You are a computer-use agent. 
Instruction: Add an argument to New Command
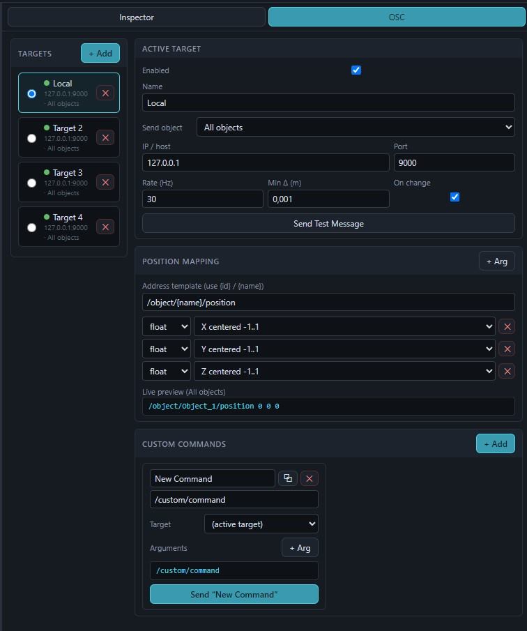point(300,548)
